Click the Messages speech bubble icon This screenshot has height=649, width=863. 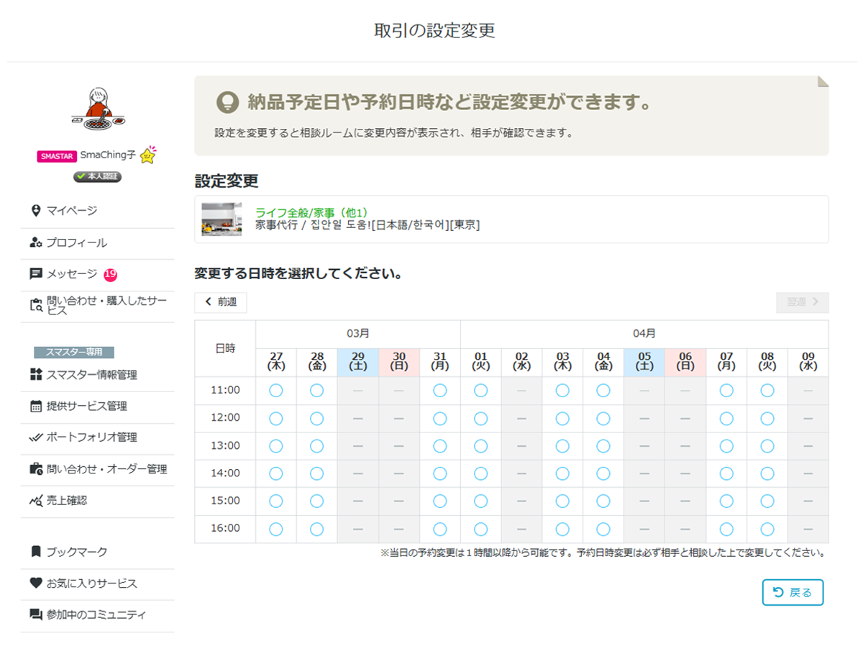(36, 274)
